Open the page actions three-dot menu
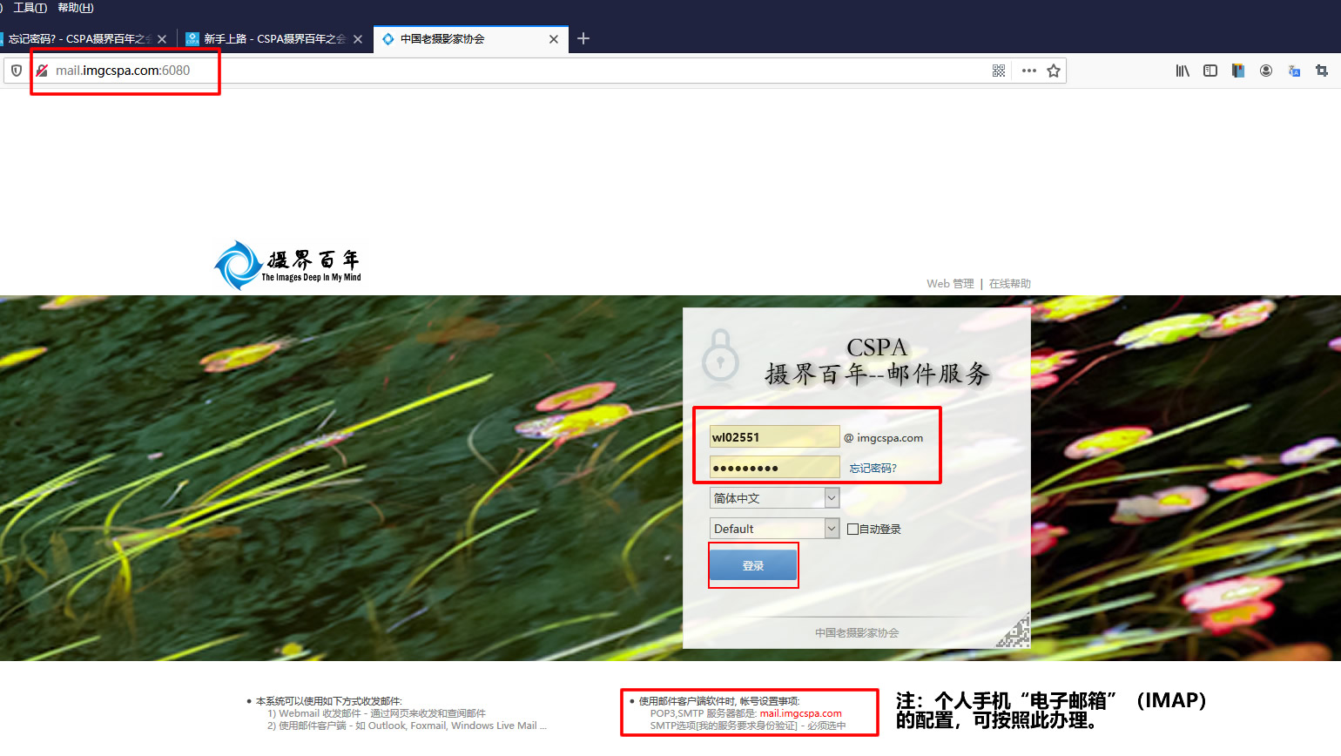The width and height of the screenshot is (1341, 756). tap(1028, 71)
